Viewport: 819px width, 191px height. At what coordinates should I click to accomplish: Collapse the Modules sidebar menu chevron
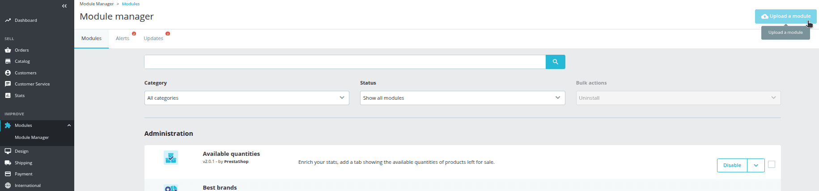click(69, 125)
